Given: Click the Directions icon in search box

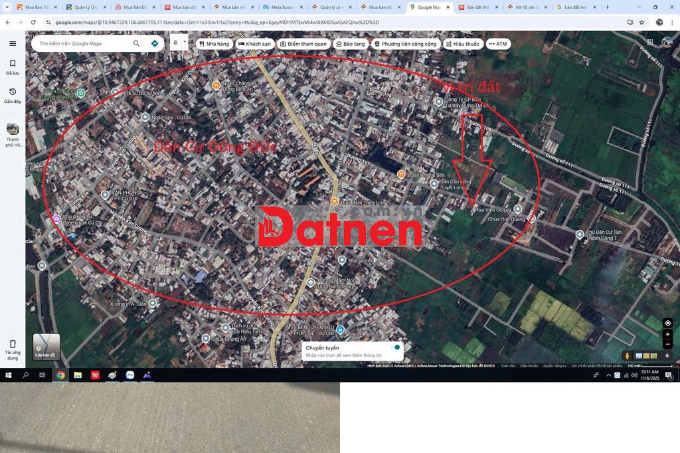Looking at the screenshot, I should [154, 43].
